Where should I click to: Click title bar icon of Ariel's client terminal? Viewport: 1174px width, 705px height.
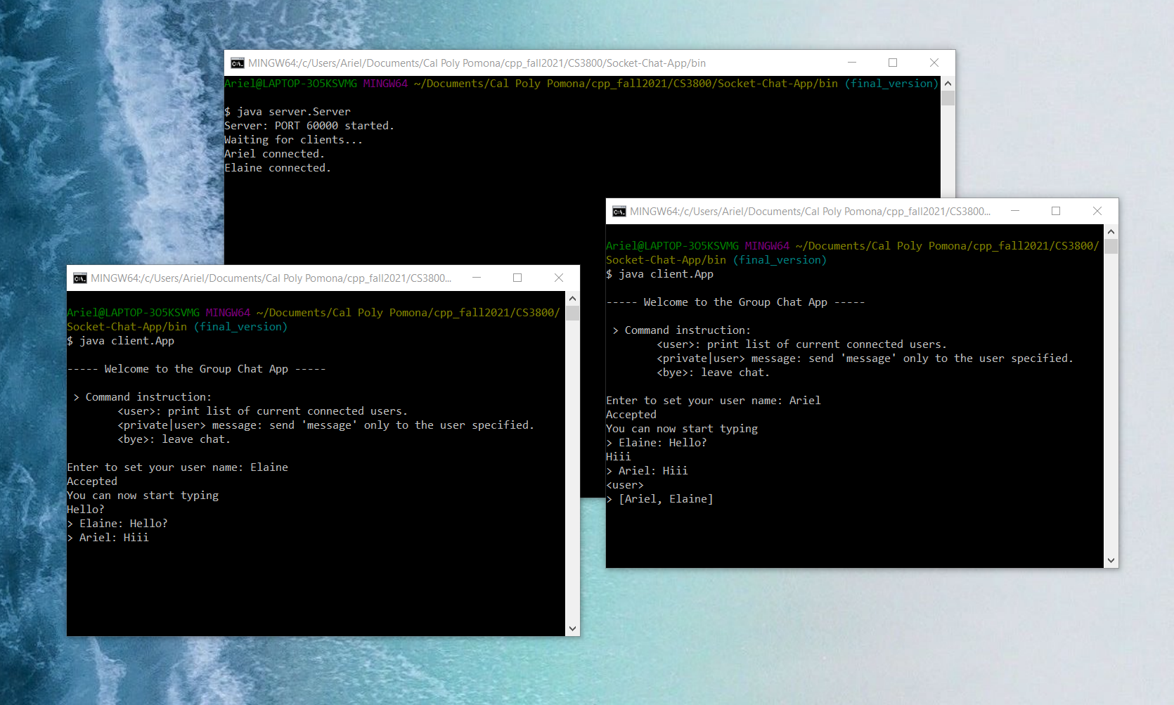(619, 212)
